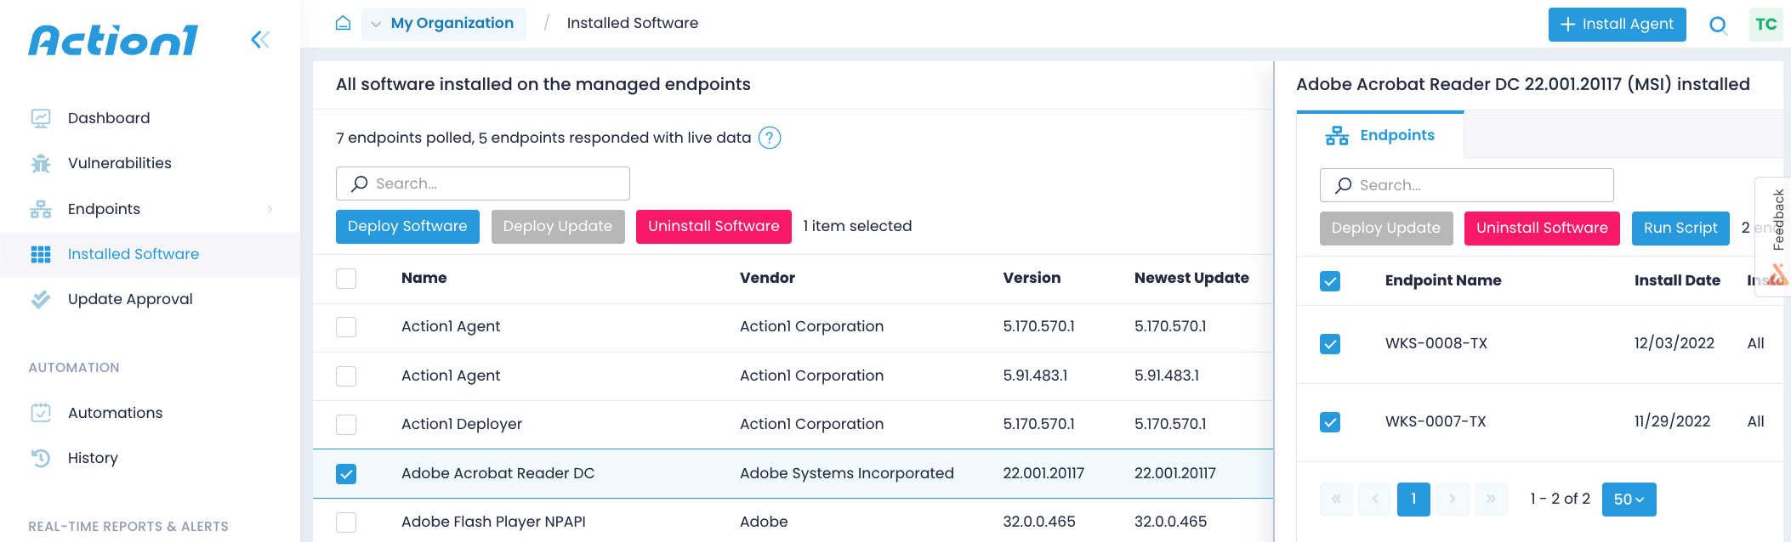The height and width of the screenshot is (542, 1791).
Task: Click the Action1 logo
Action: click(113, 40)
